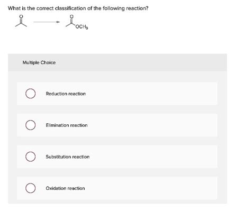
Task: Click the Elimination reaction option card background
Action: (x=117, y=125)
